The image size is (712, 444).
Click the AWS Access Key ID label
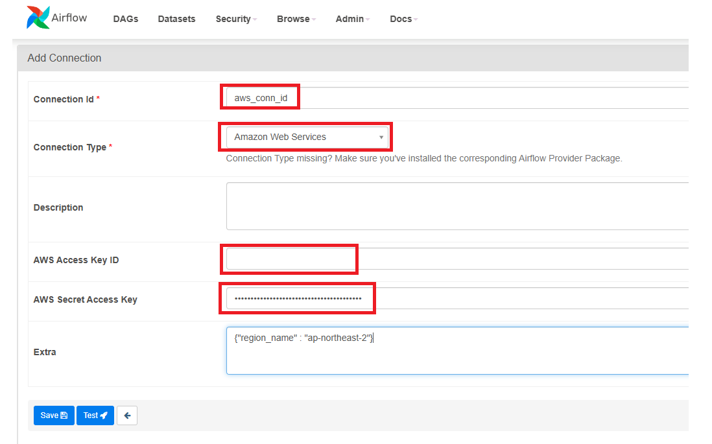tap(77, 260)
